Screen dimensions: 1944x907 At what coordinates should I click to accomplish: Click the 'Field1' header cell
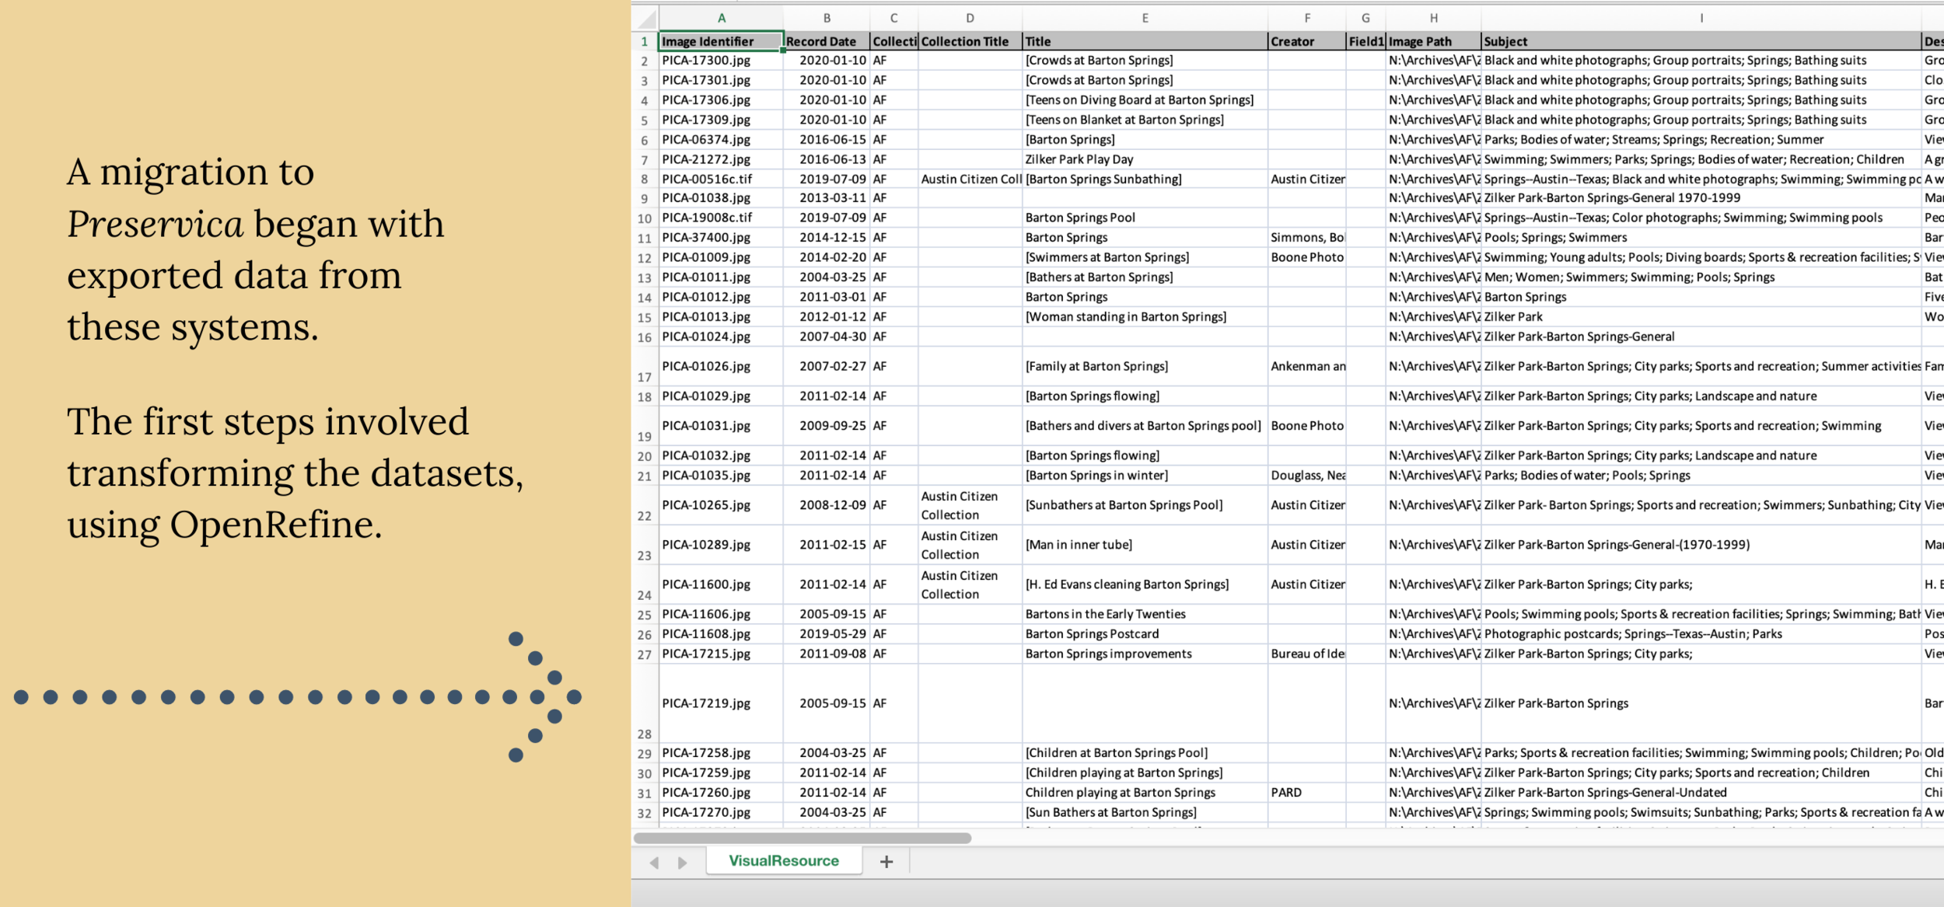pos(1365,41)
